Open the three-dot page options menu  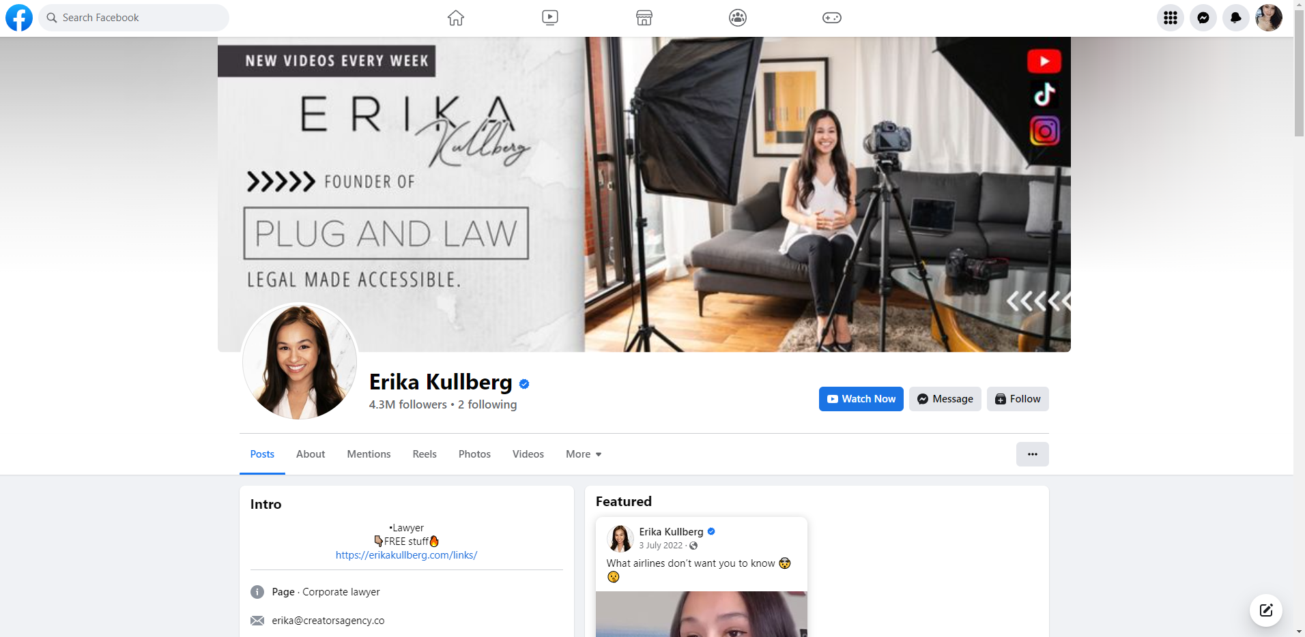pos(1033,454)
